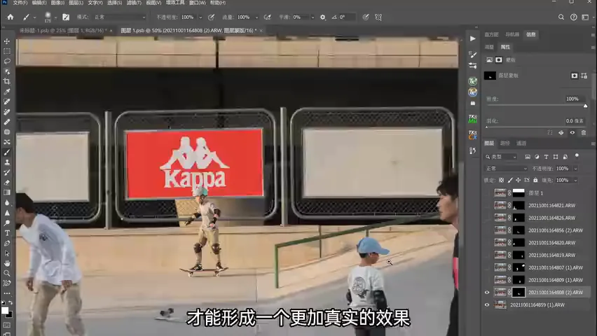Open the Actions play-button panel icon

(472, 38)
